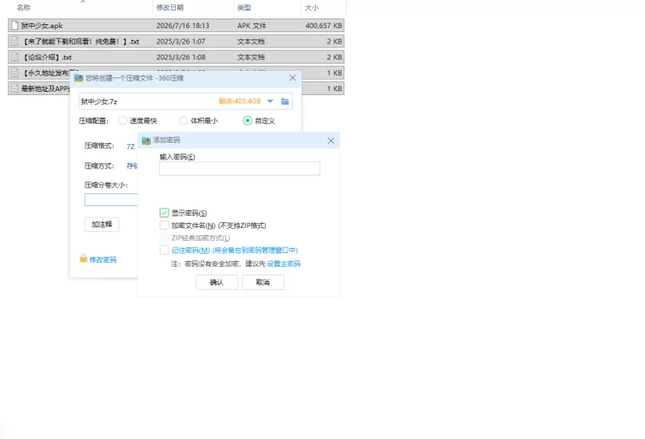The width and height of the screenshot is (645, 439).
Task: Select the 狱中少女.apk file icon
Action: [x=15, y=26]
